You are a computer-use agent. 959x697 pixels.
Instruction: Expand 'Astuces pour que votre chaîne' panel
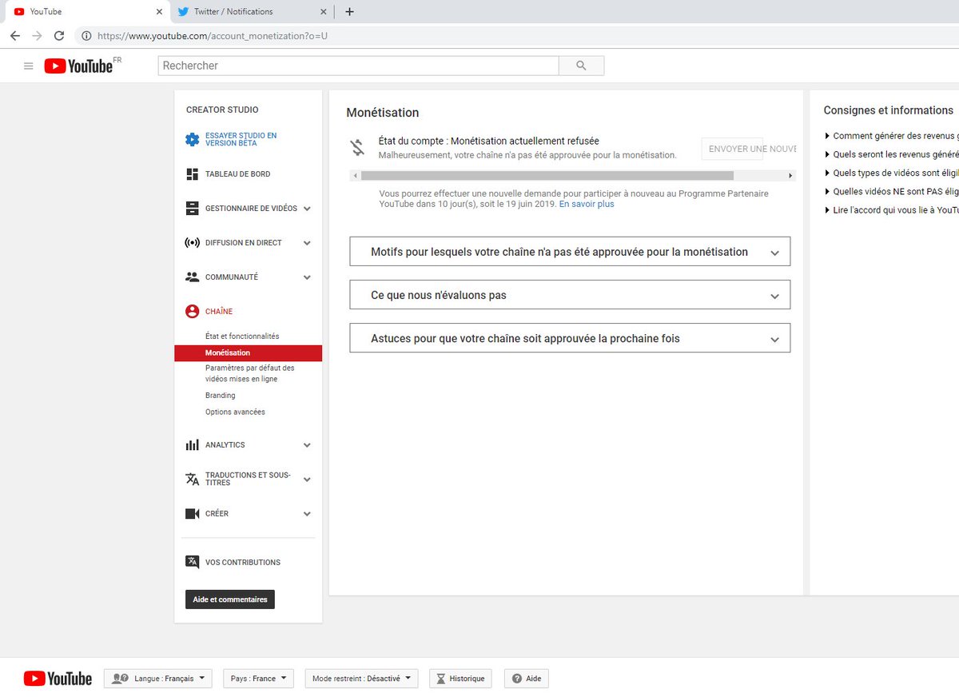click(x=570, y=337)
